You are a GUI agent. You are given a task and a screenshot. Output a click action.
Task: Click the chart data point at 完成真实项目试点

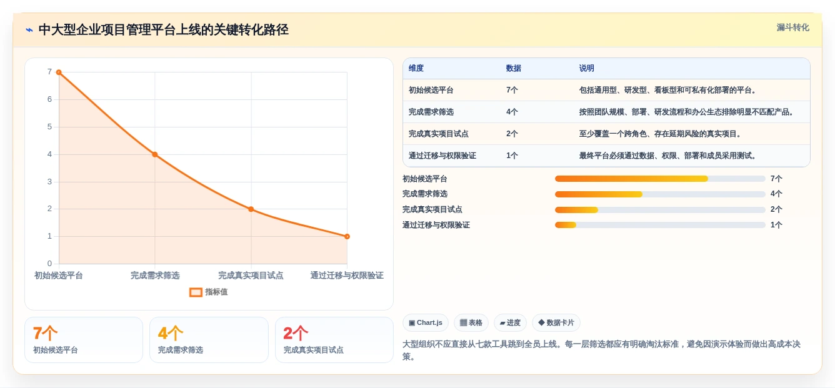[251, 209]
